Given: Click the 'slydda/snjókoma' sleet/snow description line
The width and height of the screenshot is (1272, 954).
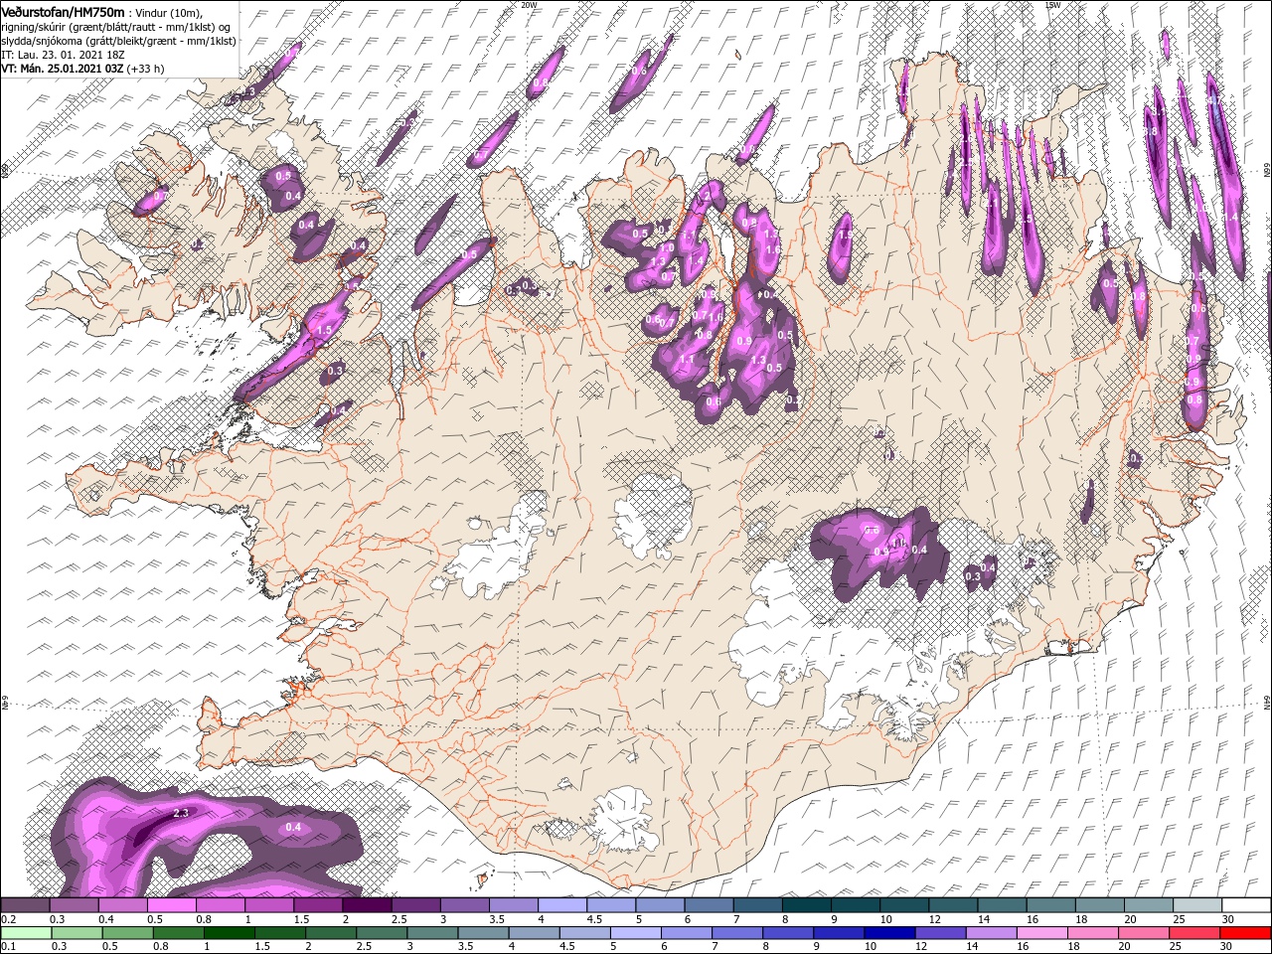Looking at the screenshot, I should point(117,41).
